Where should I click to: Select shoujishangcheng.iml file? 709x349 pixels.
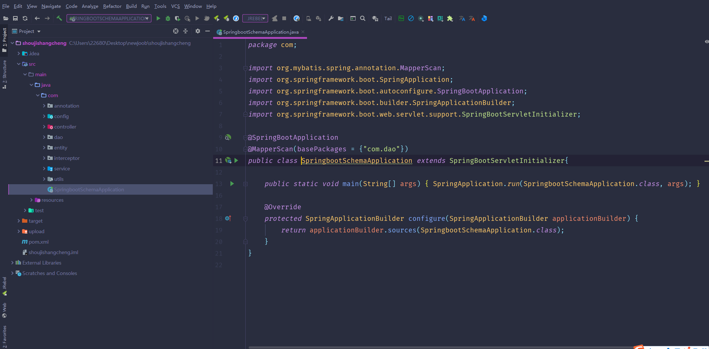coord(50,252)
